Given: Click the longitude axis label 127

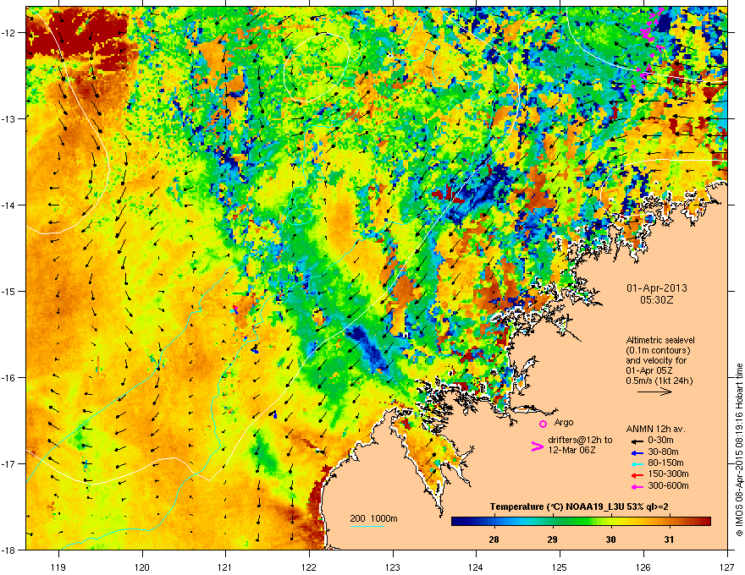Looking at the screenshot, I should click(x=727, y=567).
